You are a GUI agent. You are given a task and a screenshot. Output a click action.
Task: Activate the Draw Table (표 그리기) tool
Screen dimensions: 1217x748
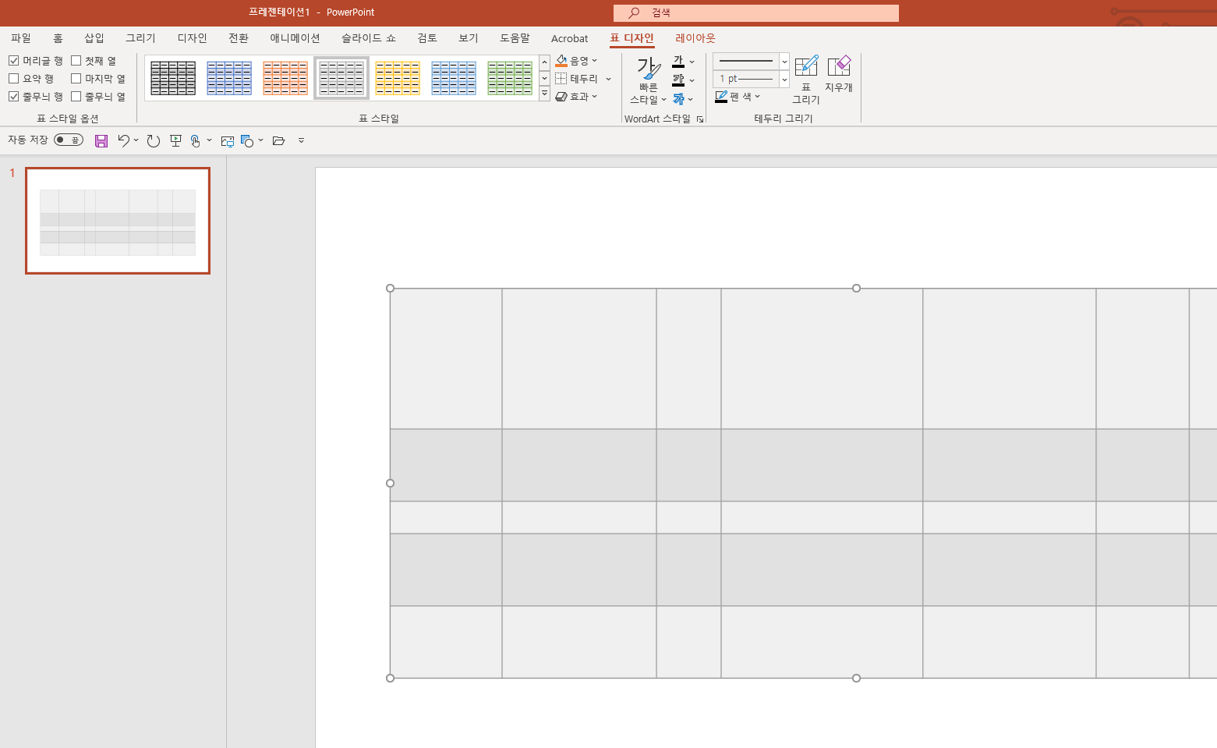tap(806, 79)
